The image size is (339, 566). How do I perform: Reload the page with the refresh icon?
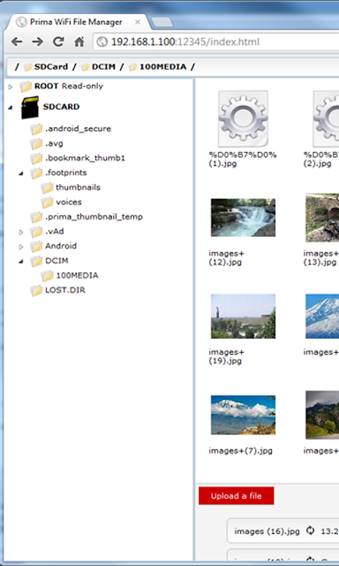(x=58, y=42)
